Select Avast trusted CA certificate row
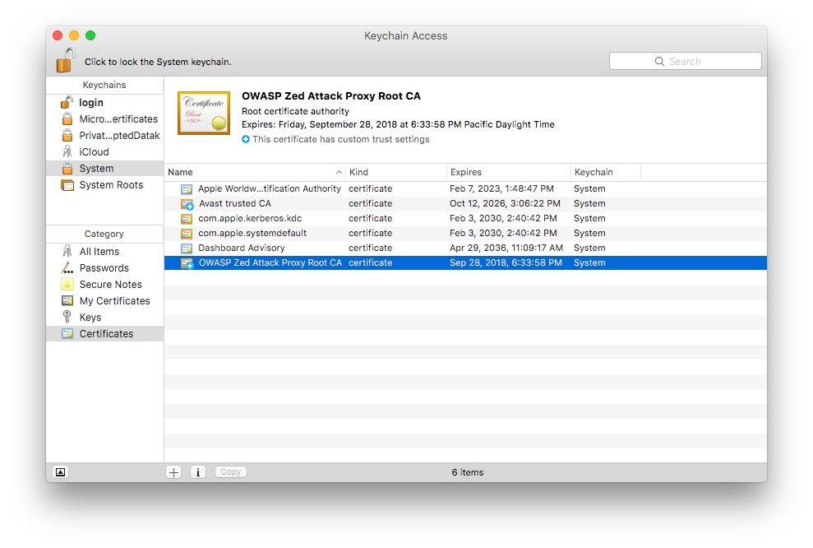This screenshot has width=813, height=548. [465, 203]
